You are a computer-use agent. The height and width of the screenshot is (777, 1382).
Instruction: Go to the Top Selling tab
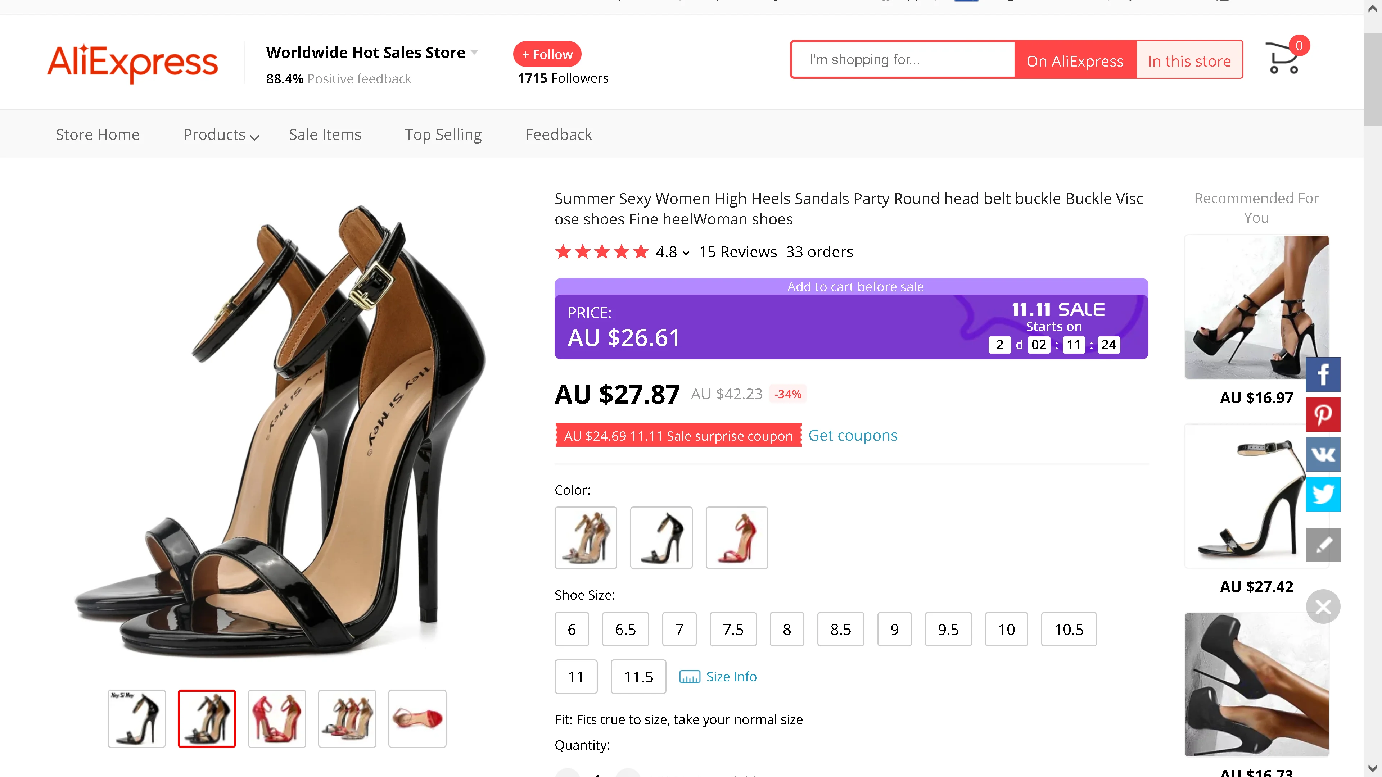coord(443,135)
